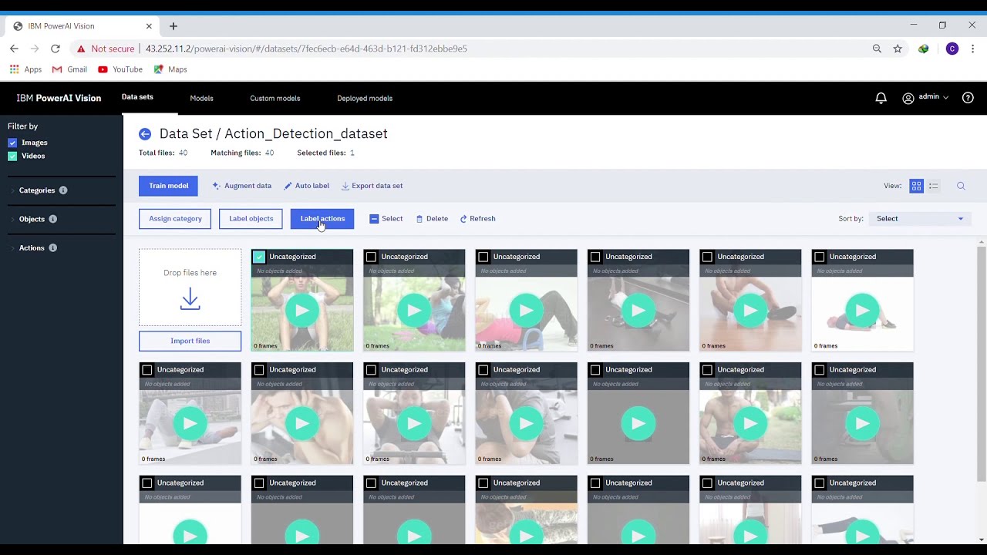Bookmark this page with the star icon

click(898, 49)
